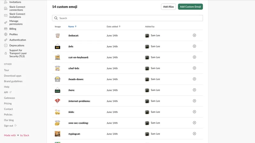This screenshot has height=143, width=255.
Task: Open the Pricing link
Action: coord(8,103)
